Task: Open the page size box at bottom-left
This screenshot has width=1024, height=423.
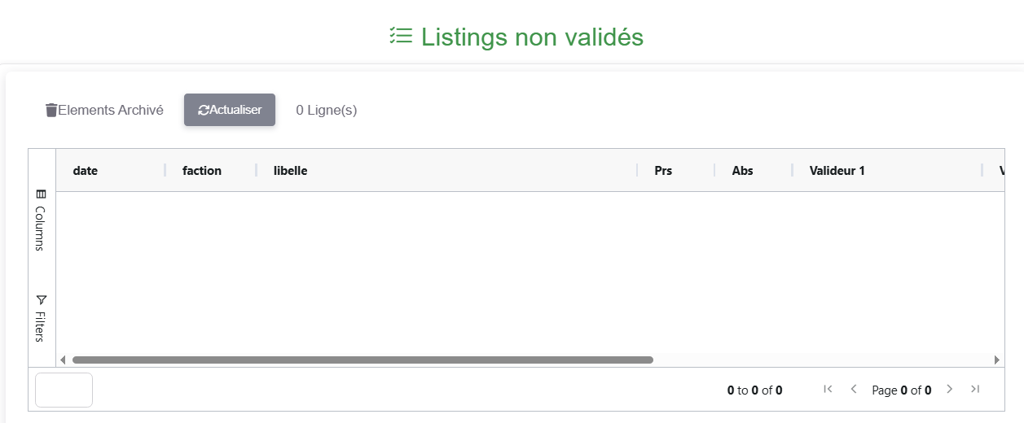Action: [64, 390]
